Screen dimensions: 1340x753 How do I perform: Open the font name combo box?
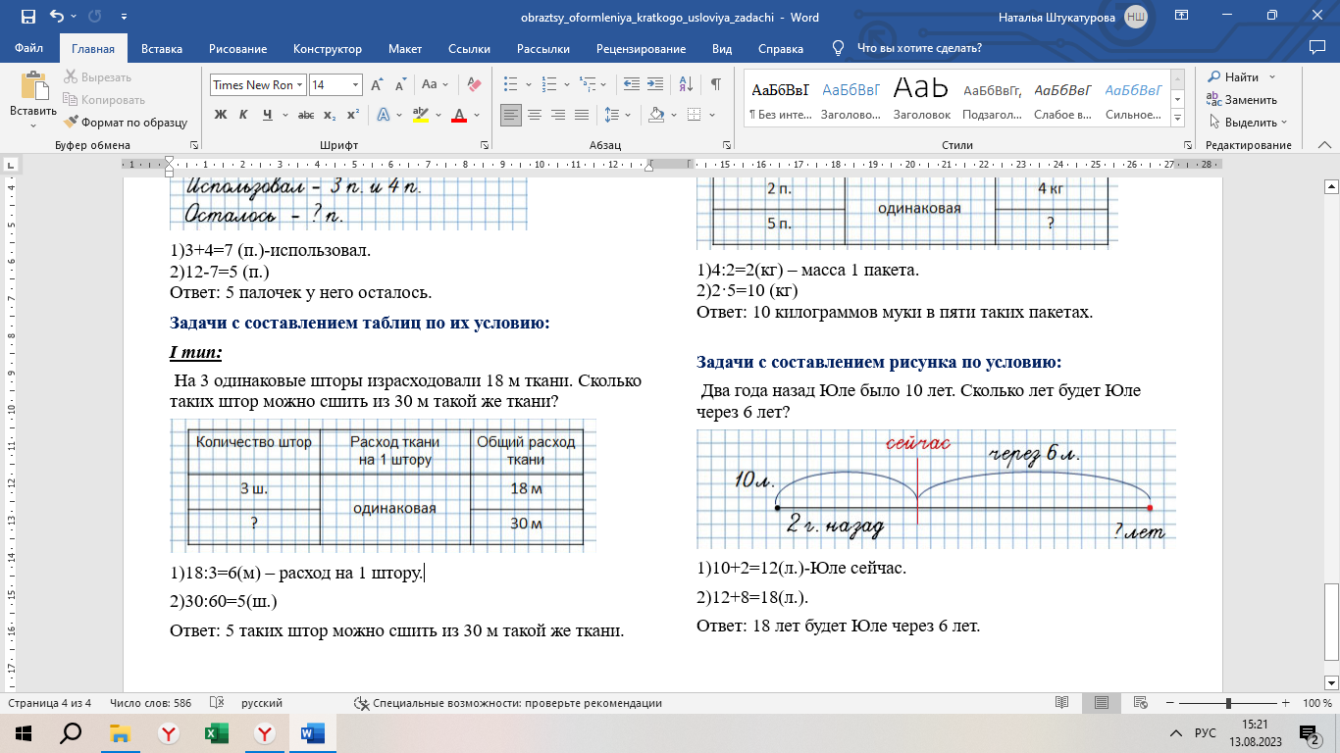258,85
